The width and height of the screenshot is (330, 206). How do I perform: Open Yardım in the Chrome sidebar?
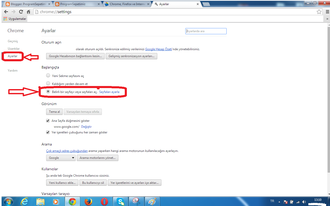[x=13, y=71]
